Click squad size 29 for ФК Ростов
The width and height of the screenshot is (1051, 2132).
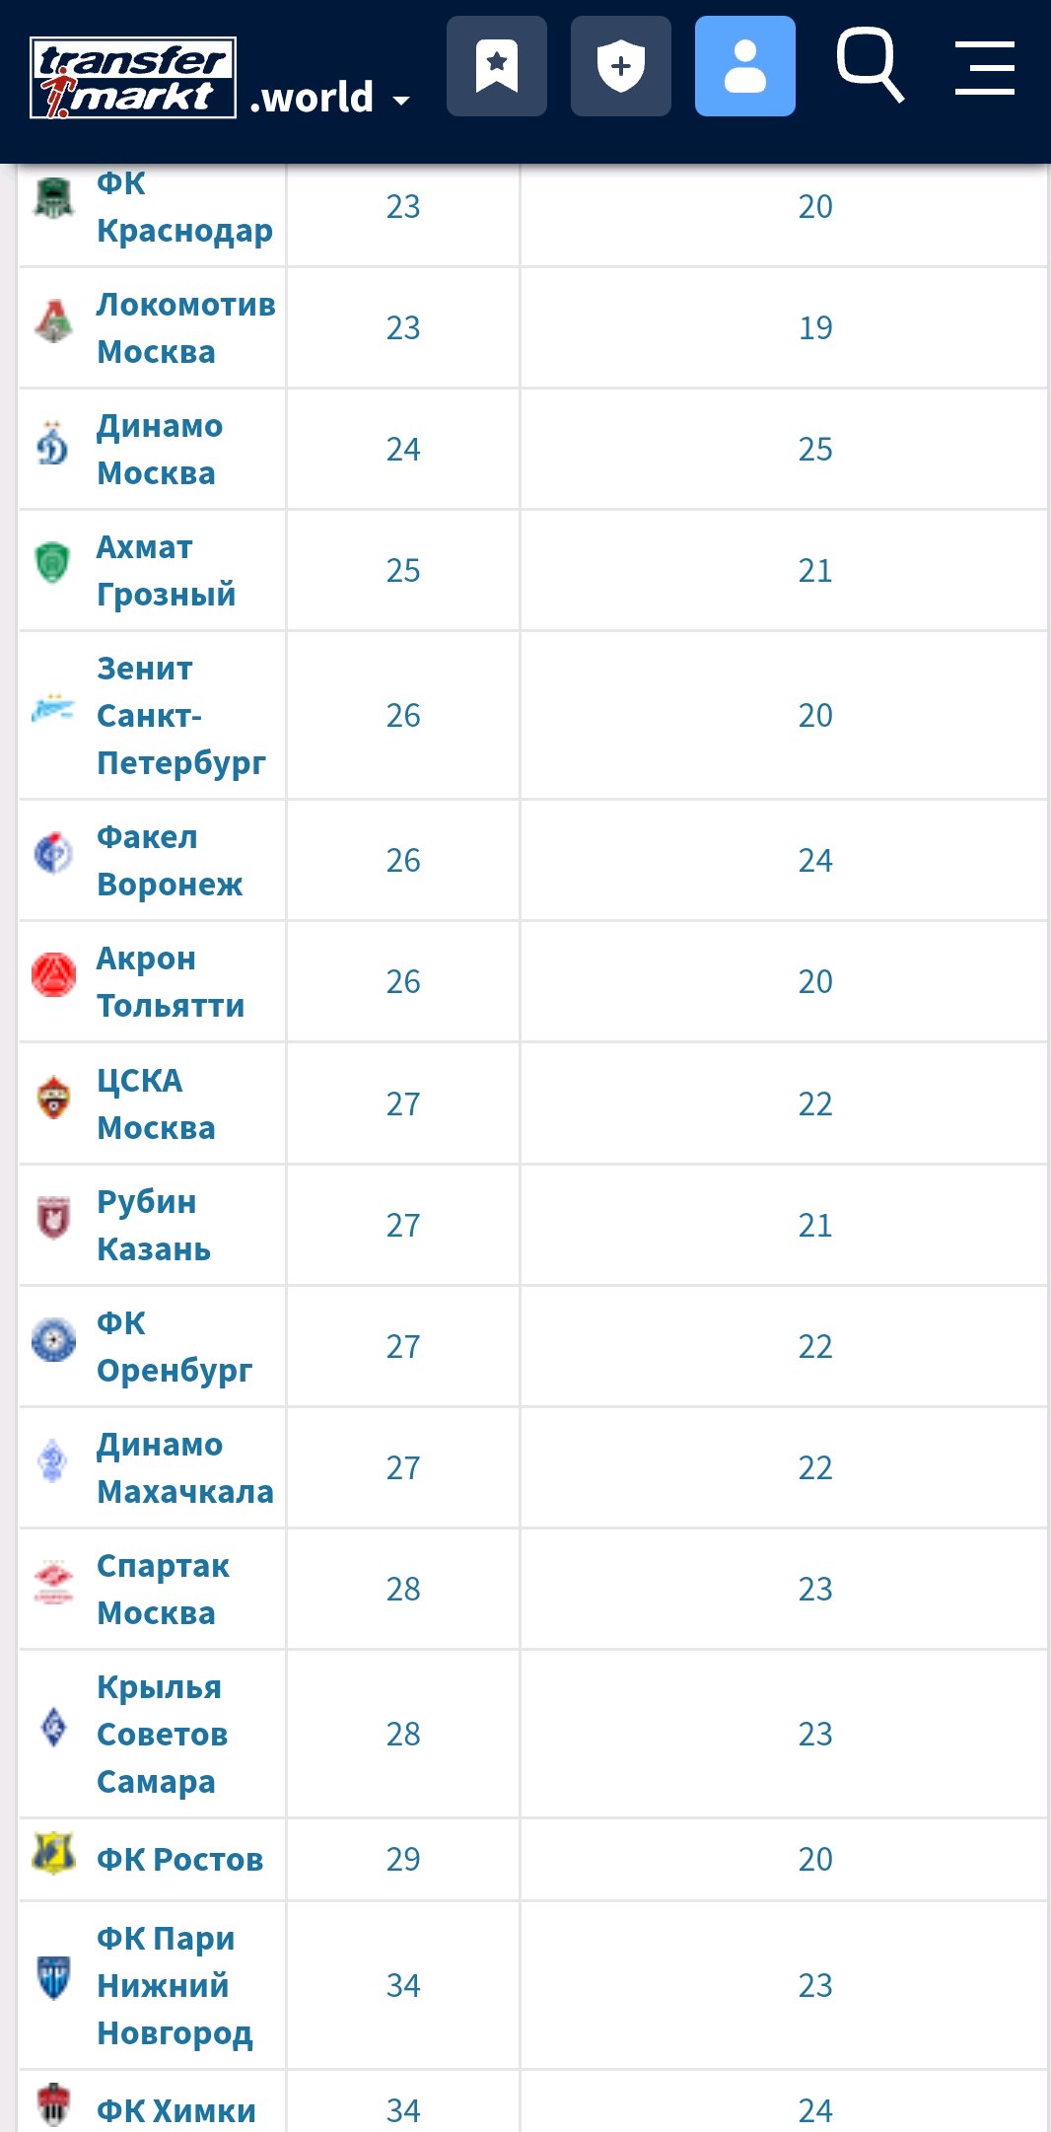(403, 1859)
